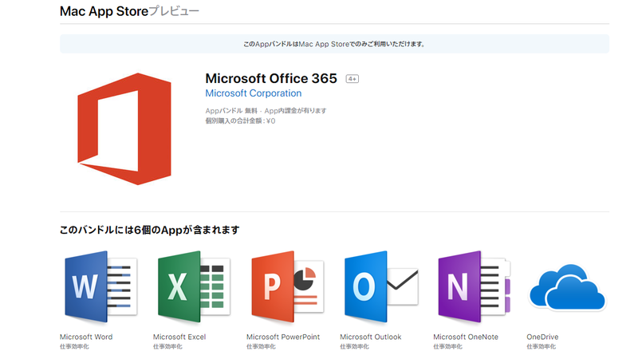The height and width of the screenshot is (359, 638).
Task: Click the Microsoft Office 365 title text
Action: [271, 78]
